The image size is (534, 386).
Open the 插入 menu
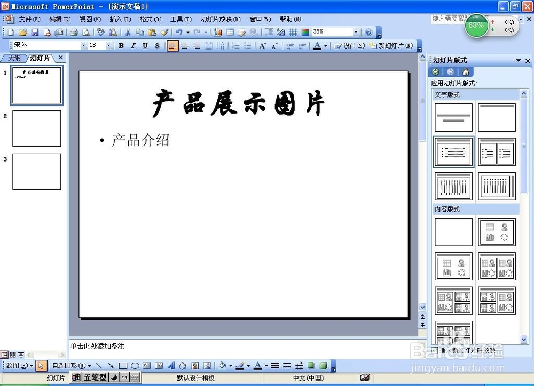pos(120,19)
